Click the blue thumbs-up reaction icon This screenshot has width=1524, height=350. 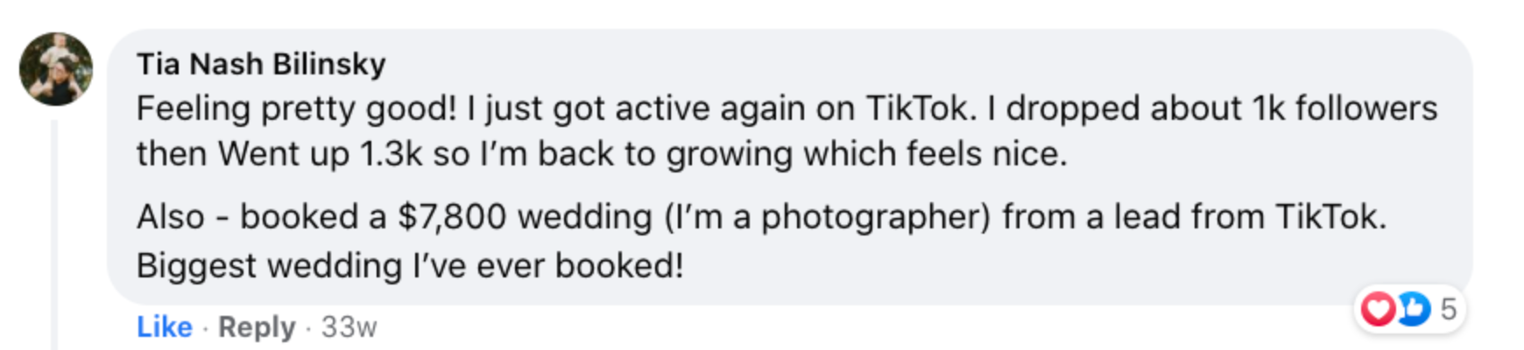(1412, 309)
